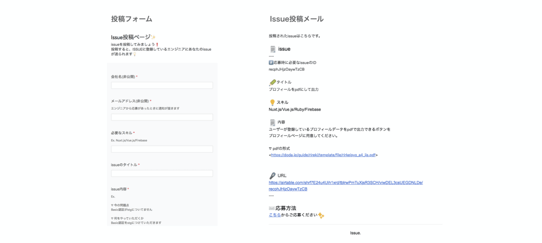Image resolution: width=542 pixels, height=243 pixels.
Task: Click the issue ID text recphJHjzOaywTzCB
Action: 287,70
